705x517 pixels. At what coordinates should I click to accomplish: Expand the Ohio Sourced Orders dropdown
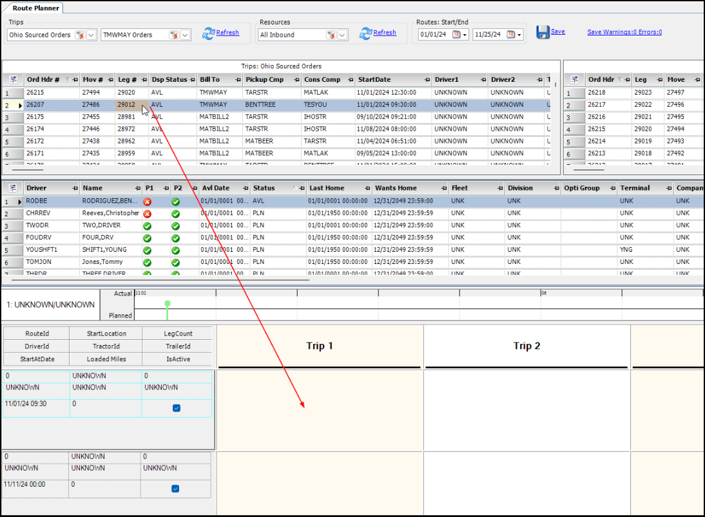pyautogui.click(x=91, y=35)
